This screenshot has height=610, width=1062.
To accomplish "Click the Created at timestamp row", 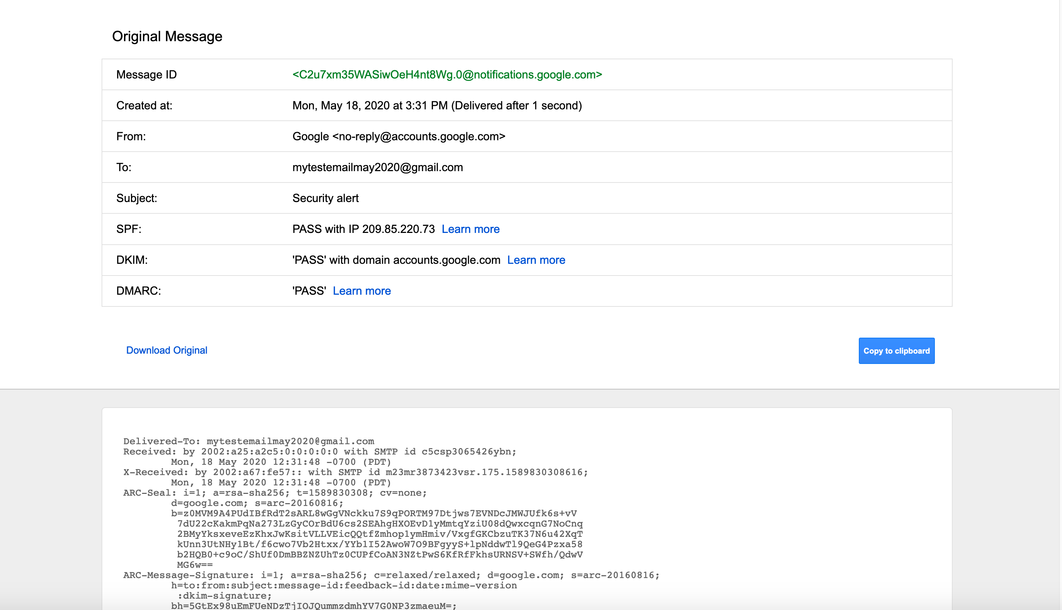I will coord(437,105).
